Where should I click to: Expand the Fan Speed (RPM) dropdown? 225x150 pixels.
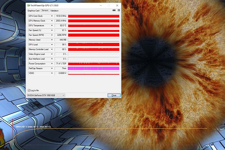tap(52, 35)
